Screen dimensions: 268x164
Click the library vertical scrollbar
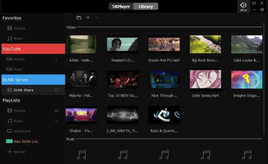(264, 79)
